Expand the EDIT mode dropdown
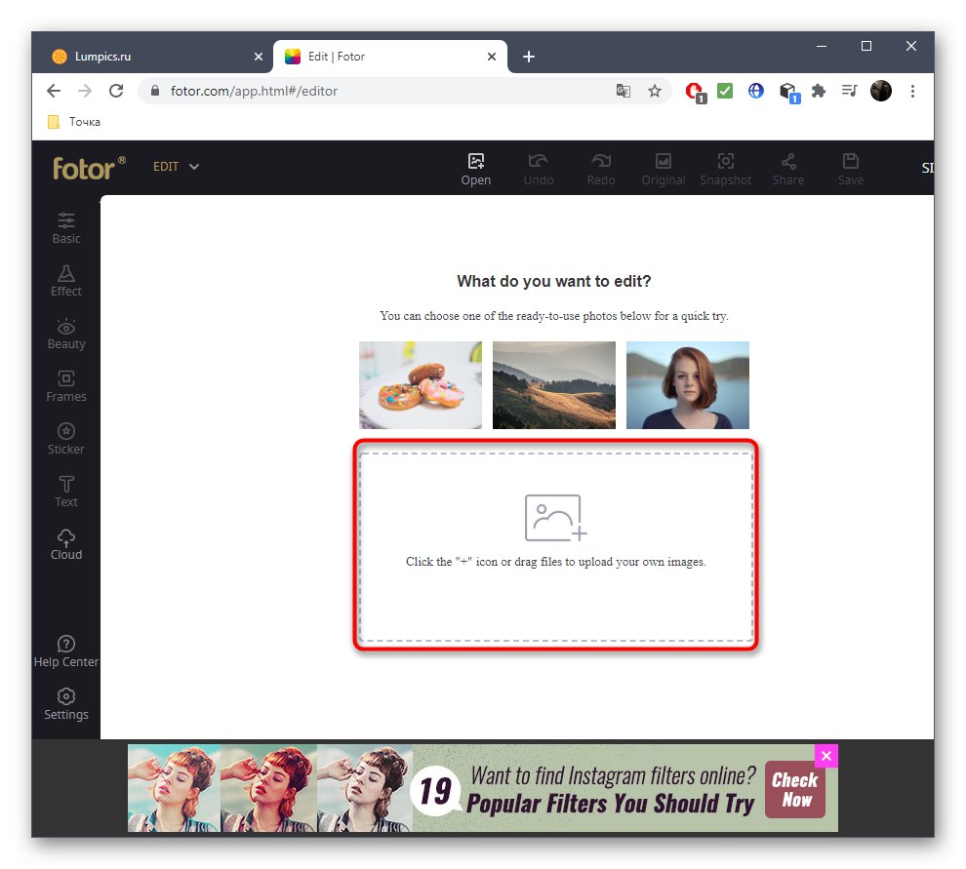 pos(176,166)
